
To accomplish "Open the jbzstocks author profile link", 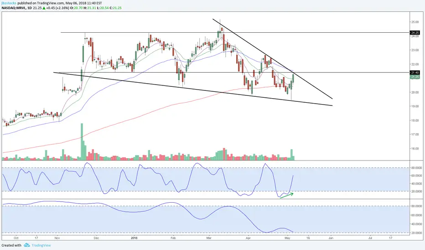I will click(9, 3).
